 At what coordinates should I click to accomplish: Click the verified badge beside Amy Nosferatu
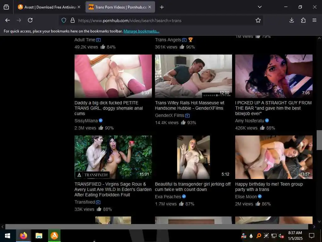[267, 121]
